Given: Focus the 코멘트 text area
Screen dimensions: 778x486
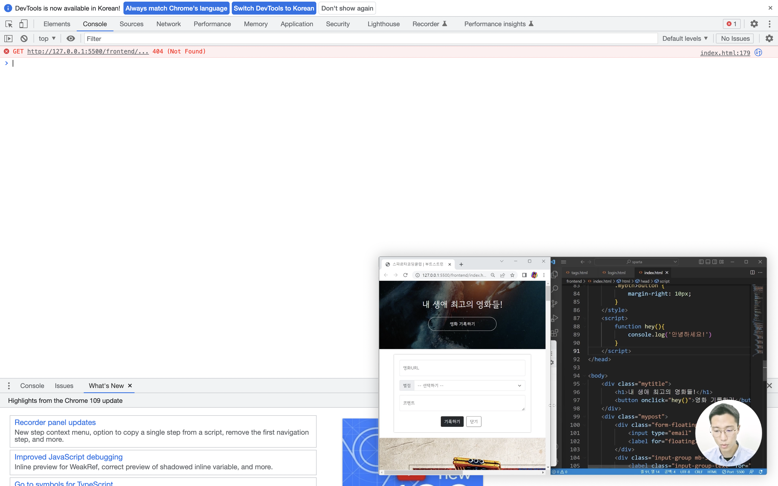Looking at the screenshot, I should 462,403.
